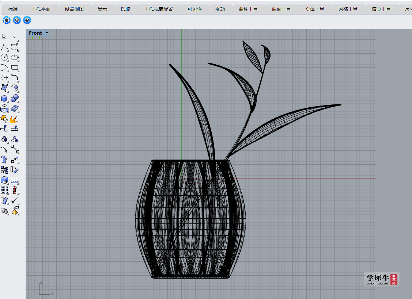Select the arrow pointer tool
Image resolution: width=412 pixels, height=299 pixels.
(4, 37)
